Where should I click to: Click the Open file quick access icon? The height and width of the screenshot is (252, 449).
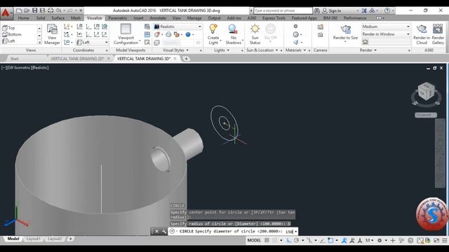pos(27,10)
